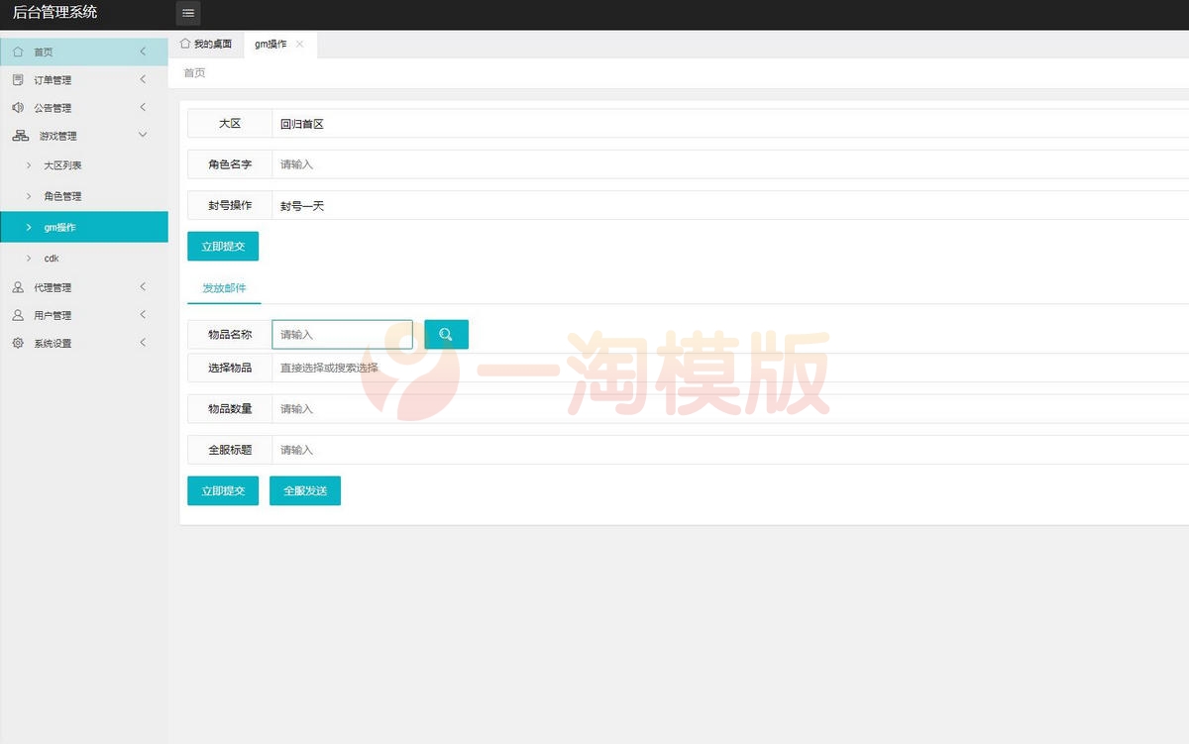Viewport: 1189px width, 744px height.
Task: Click the 游戏管理 menu text
Action: pyautogui.click(x=57, y=136)
